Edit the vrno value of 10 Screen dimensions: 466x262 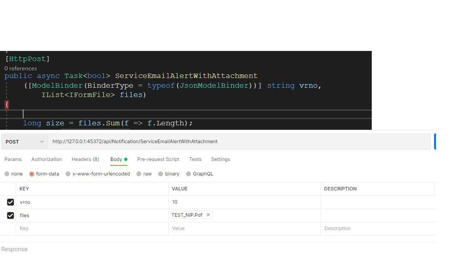[x=243, y=202]
